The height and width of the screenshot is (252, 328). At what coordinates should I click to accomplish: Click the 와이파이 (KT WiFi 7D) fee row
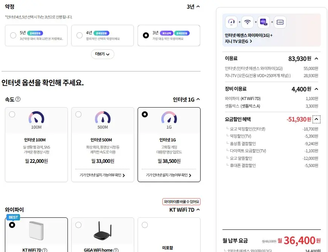[271, 99]
